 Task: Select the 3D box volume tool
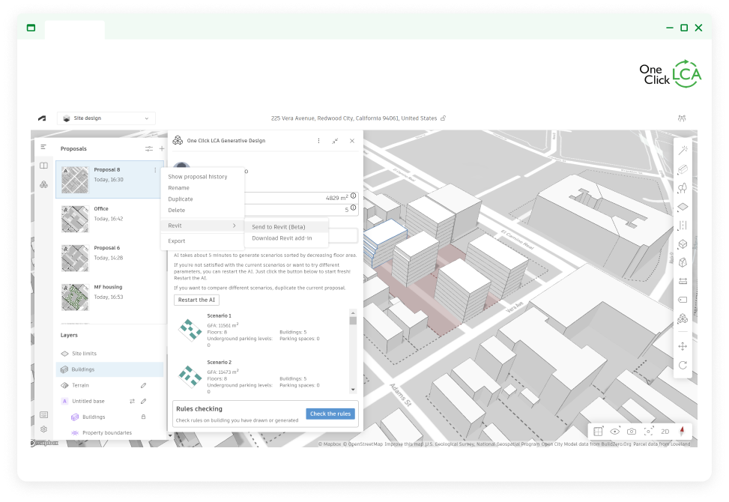[x=683, y=244]
